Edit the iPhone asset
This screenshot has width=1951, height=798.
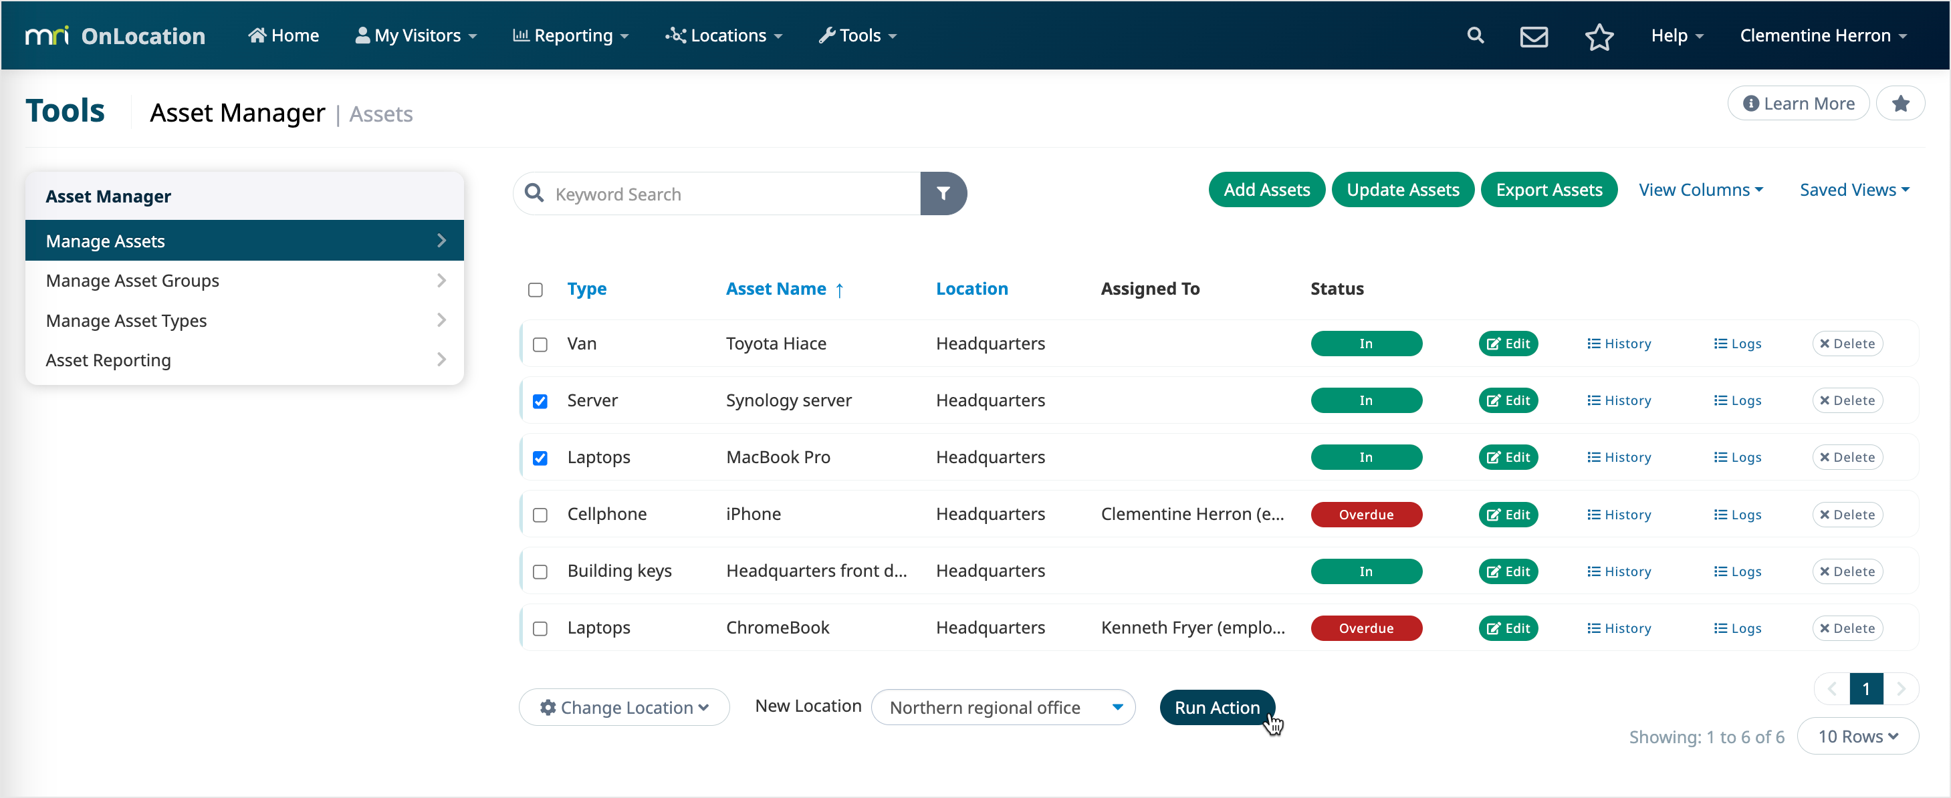[1507, 514]
